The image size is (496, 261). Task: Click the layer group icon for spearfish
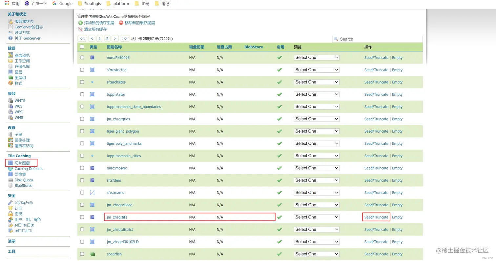pos(92,254)
